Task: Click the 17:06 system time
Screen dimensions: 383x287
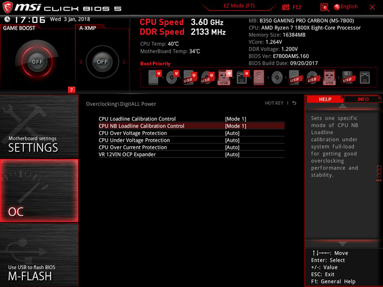Action: click(30, 20)
